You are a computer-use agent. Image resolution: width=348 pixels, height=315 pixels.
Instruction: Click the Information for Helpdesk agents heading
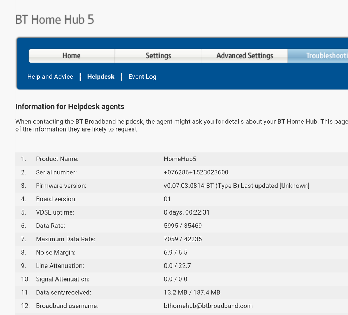click(70, 107)
